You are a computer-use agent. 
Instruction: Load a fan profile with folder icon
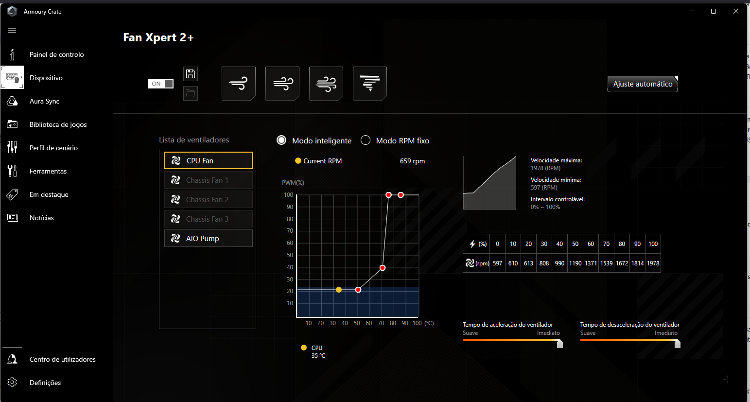click(191, 93)
